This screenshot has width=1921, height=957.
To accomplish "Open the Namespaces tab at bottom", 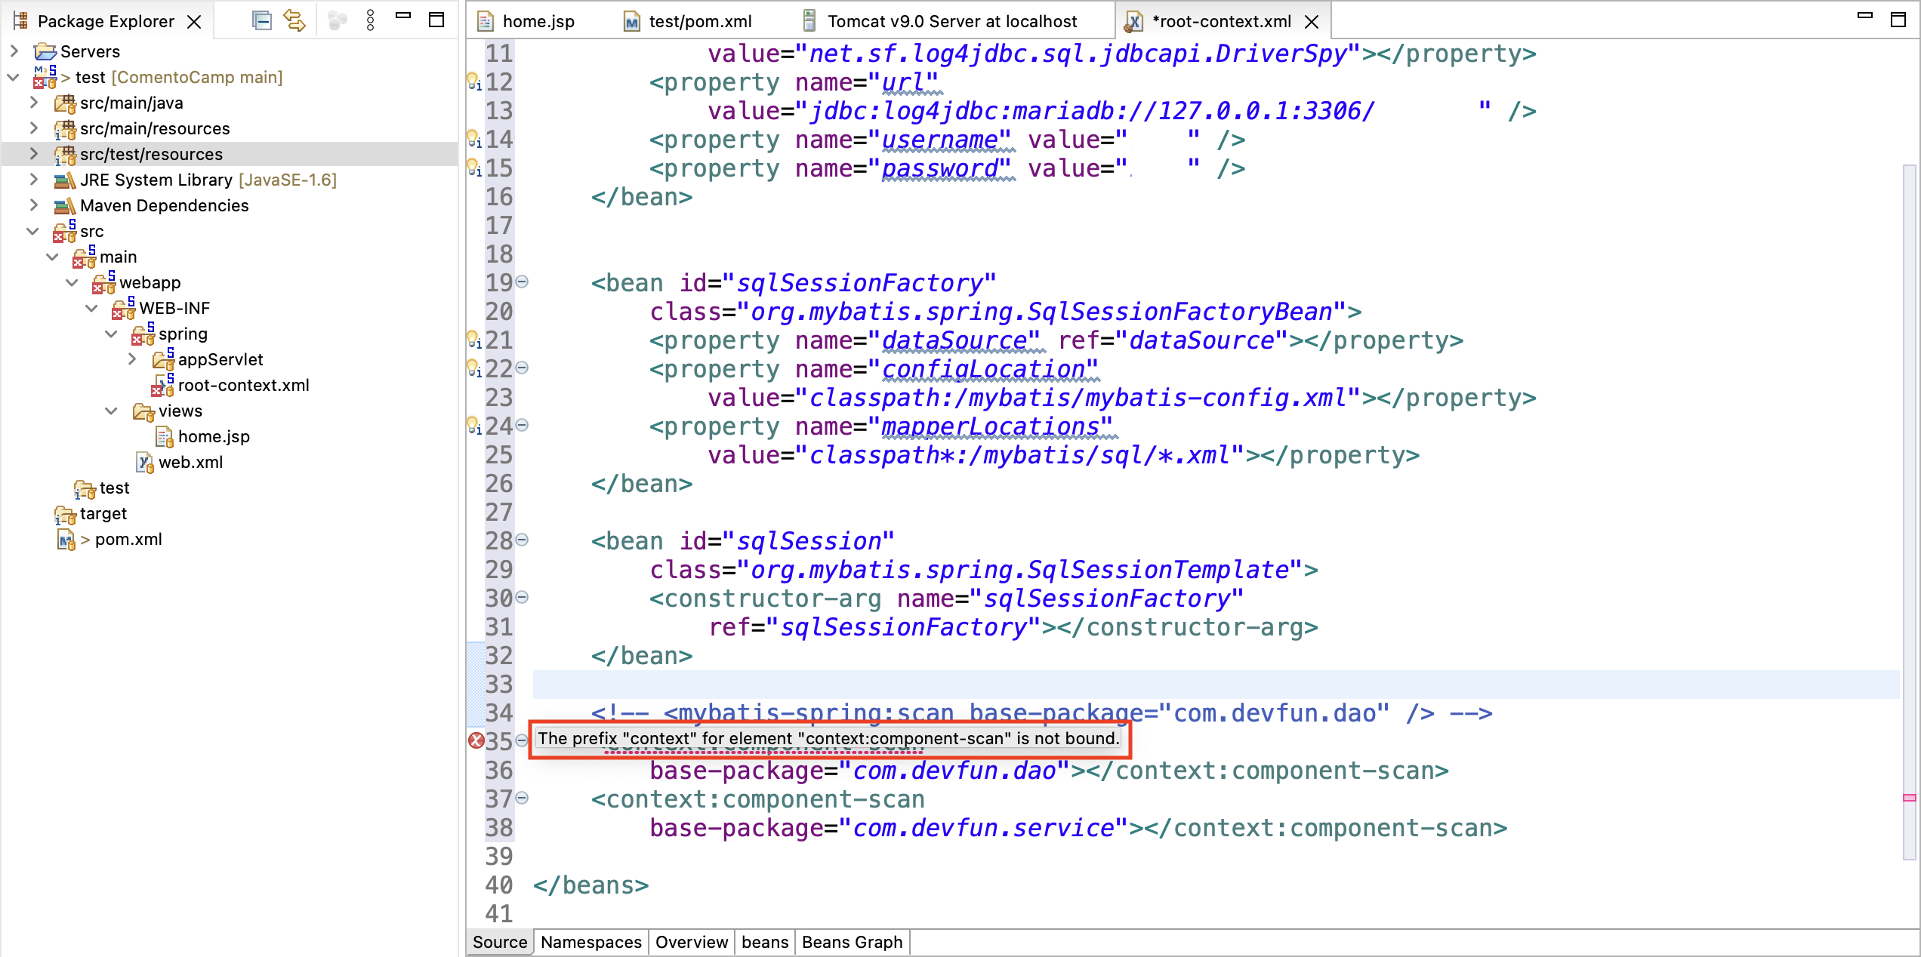I will point(590,942).
